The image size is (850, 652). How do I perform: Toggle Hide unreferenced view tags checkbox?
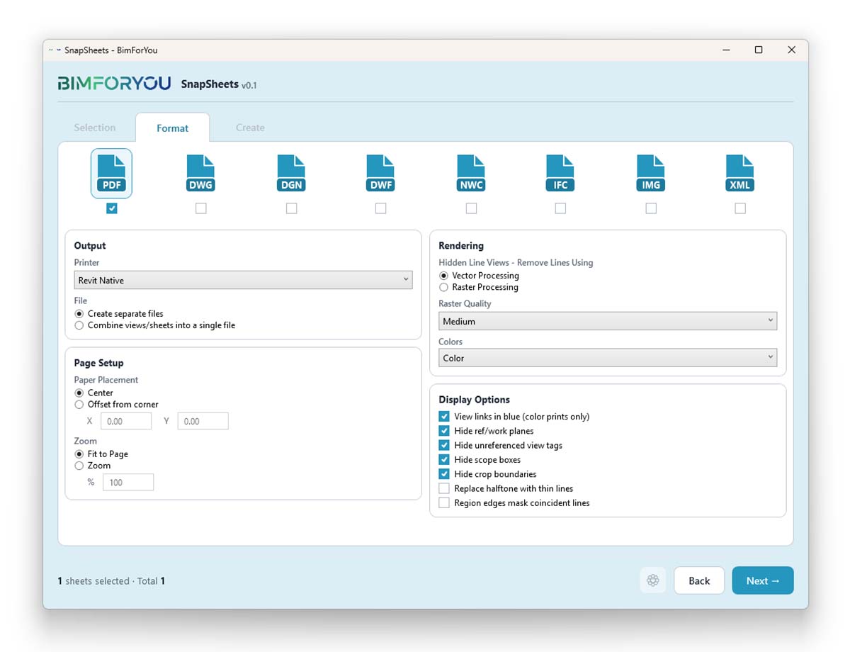coord(444,445)
